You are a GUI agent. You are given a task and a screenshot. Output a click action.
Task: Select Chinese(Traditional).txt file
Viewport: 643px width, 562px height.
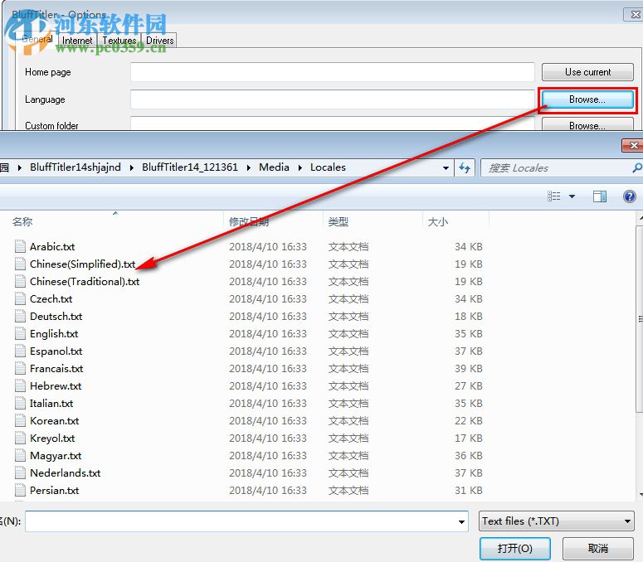85,281
